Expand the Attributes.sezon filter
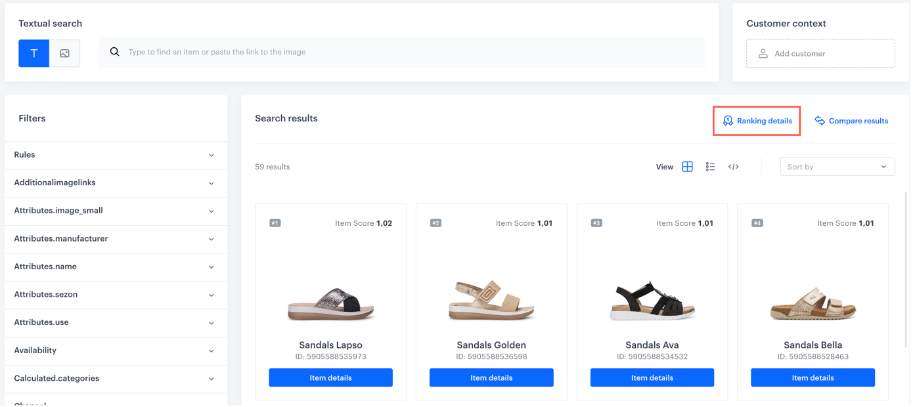 [x=116, y=294]
